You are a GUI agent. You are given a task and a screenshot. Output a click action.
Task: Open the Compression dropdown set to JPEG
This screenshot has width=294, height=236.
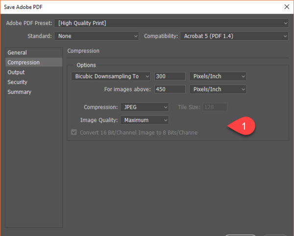145,107
